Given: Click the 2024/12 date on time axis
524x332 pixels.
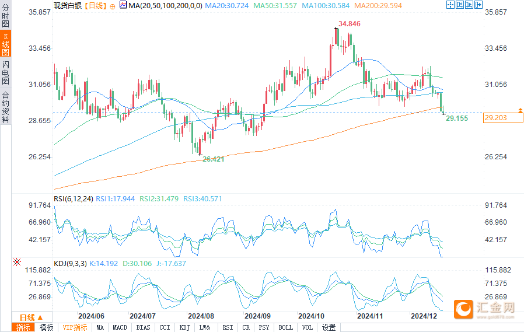Looking at the screenshot, I should tap(424, 316).
